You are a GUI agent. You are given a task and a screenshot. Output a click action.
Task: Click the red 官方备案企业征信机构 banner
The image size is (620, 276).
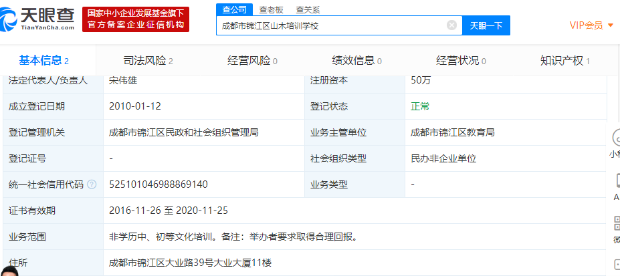(136, 19)
